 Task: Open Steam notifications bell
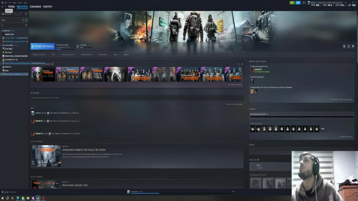click(x=304, y=3)
